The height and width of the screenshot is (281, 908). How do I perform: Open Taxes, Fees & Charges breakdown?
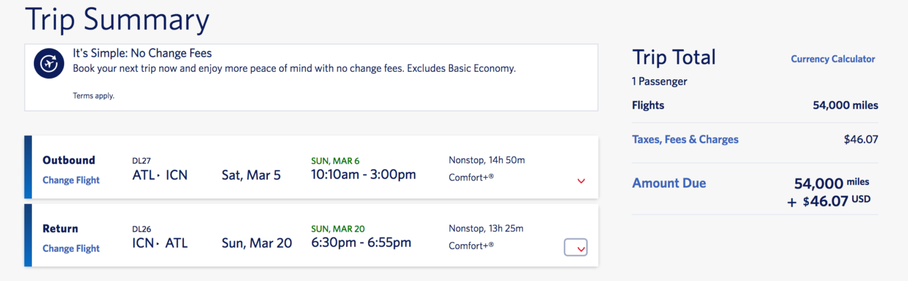tap(685, 139)
